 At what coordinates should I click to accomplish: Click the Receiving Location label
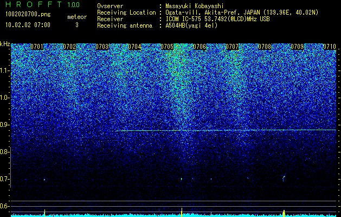click(126, 13)
